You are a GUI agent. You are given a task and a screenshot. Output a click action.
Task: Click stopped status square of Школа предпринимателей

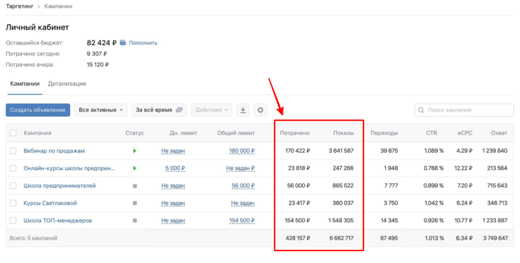(x=135, y=186)
